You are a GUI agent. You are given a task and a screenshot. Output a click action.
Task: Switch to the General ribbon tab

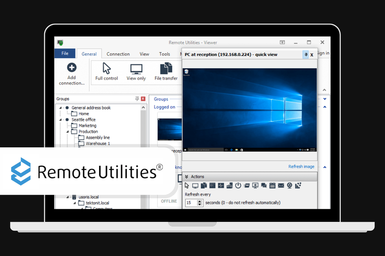tap(89, 54)
